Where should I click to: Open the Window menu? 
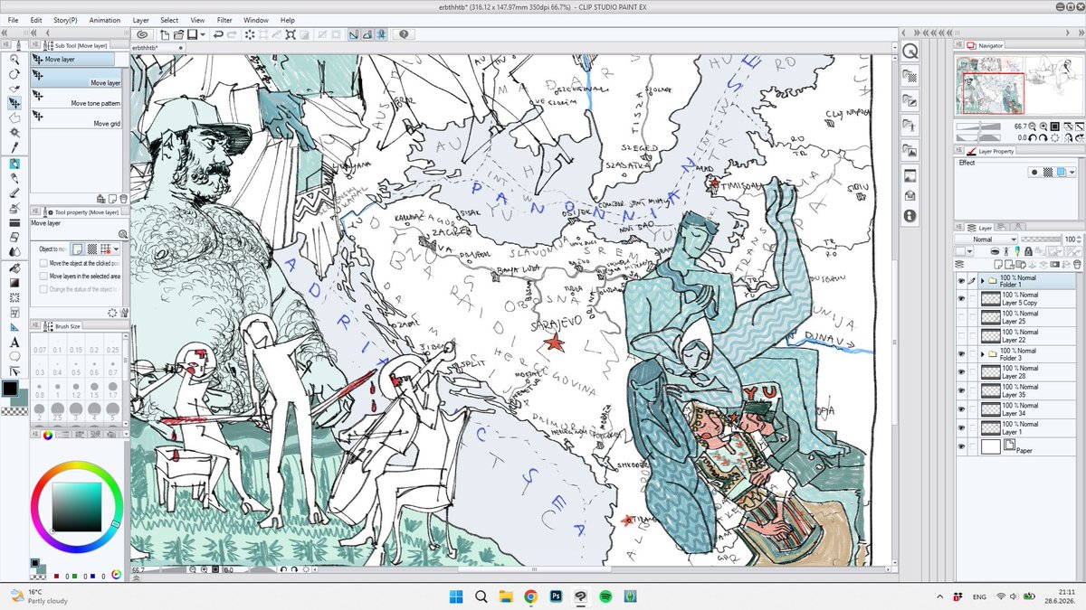pos(256,20)
